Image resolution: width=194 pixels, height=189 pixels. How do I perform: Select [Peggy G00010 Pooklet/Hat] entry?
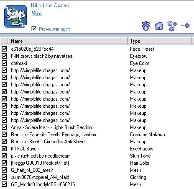(x=40, y=163)
